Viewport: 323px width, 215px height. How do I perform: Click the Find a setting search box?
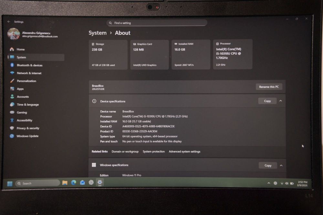(157, 23)
